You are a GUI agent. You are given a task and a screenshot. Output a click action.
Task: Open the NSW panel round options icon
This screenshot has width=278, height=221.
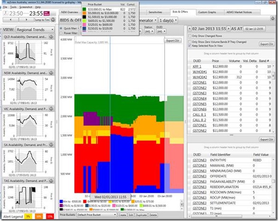click(x=51, y=73)
